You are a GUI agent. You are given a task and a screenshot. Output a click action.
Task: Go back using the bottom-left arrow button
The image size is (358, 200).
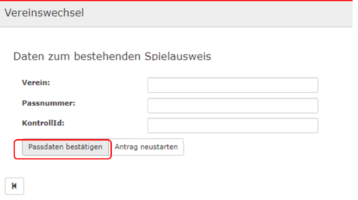(14, 186)
